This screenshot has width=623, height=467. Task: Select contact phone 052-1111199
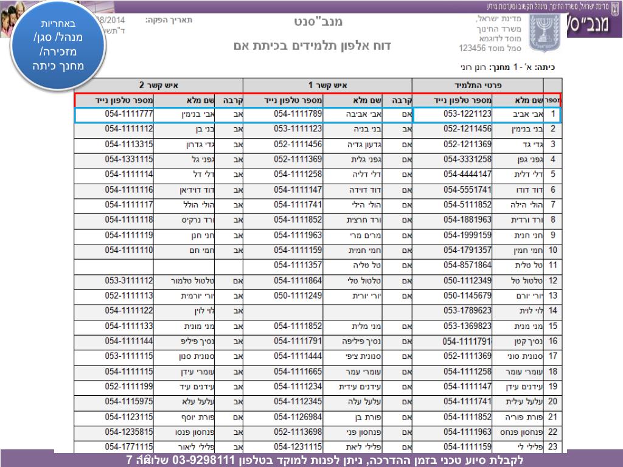pos(129,387)
